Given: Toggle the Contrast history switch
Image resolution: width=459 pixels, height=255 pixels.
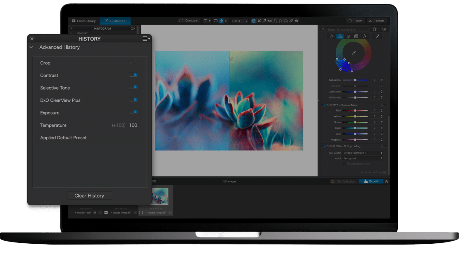Looking at the screenshot, I should [x=134, y=75].
